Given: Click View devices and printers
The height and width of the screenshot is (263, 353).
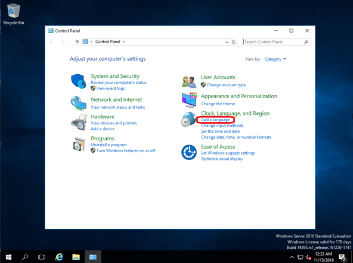Looking at the screenshot, I should click(x=114, y=123).
